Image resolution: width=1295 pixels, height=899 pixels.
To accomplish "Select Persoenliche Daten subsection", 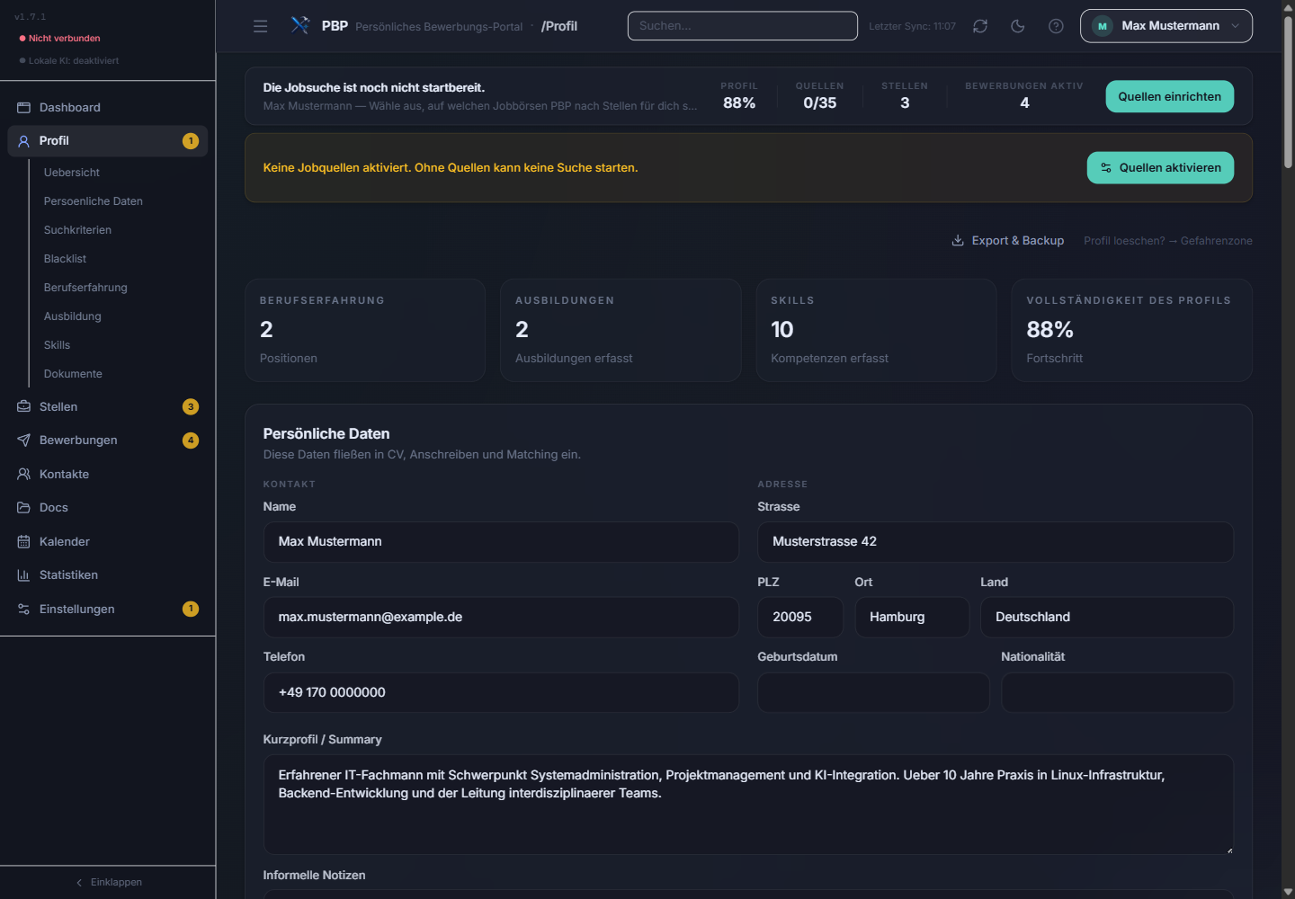I will click(94, 200).
